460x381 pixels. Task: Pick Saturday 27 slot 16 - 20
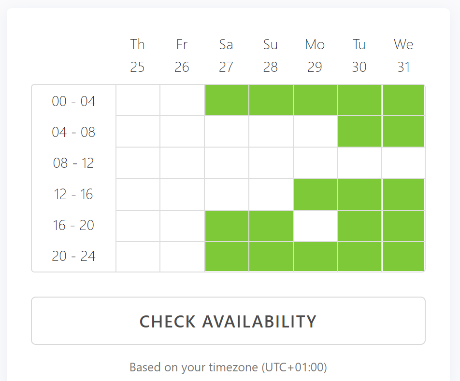tap(227, 226)
